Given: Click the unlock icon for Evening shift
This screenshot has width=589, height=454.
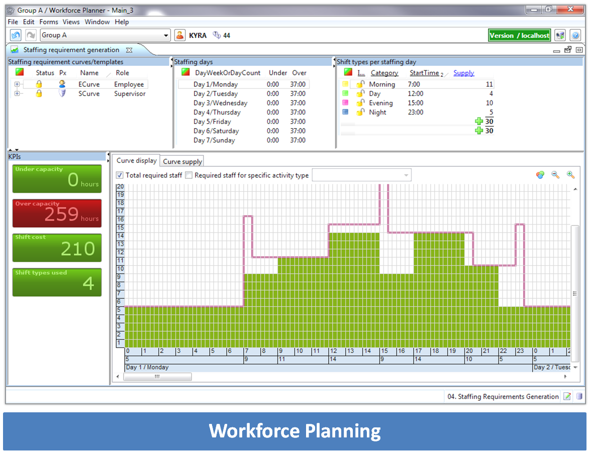Looking at the screenshot, I should (361, 102).
